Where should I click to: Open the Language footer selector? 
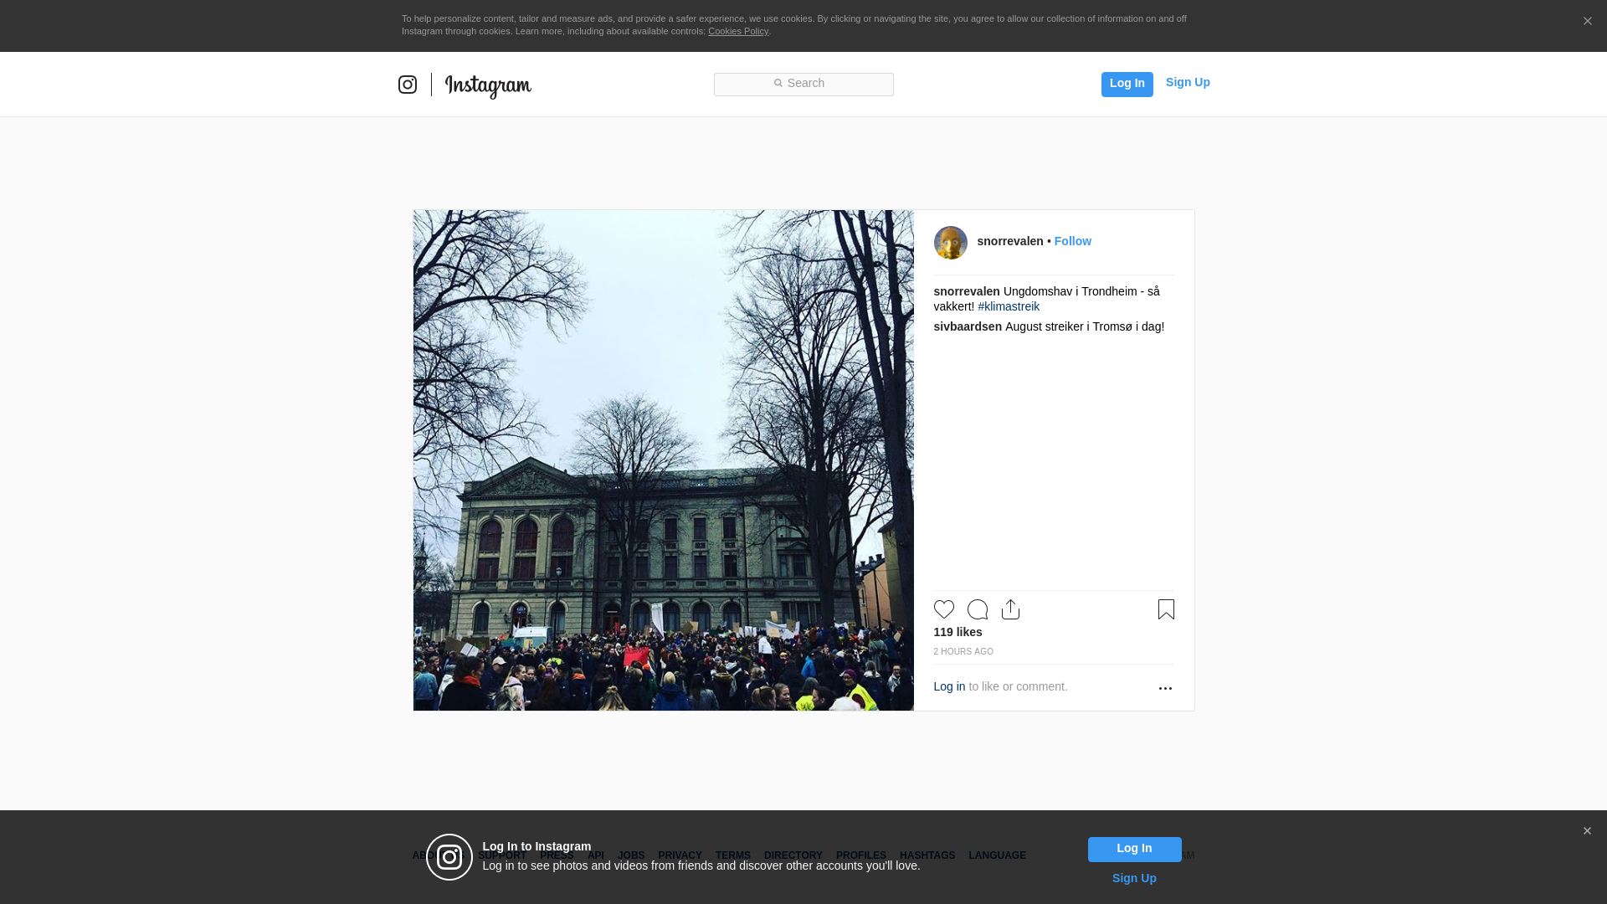(998, 855)
